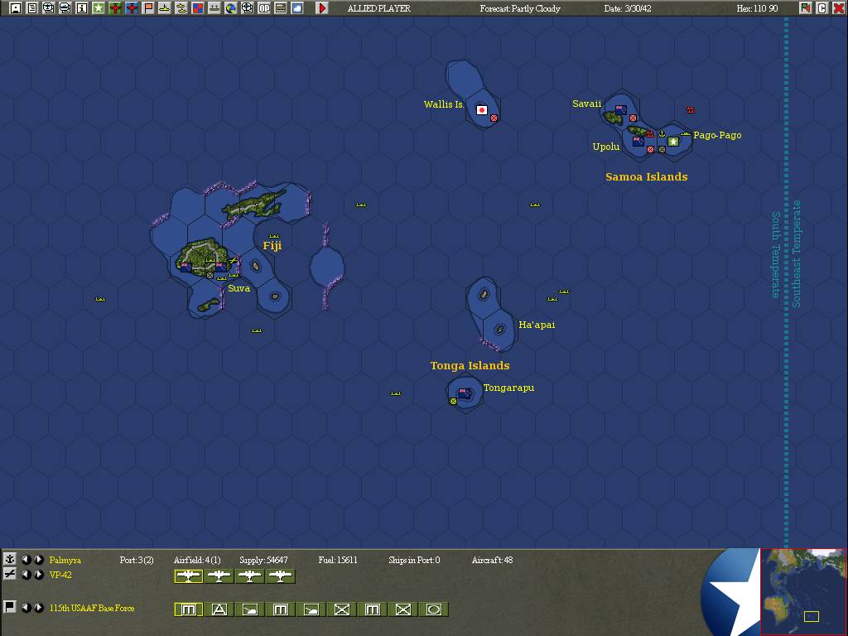The image size is (848, 636).
Task: Click the OP operations report icon
Action: 264,8
